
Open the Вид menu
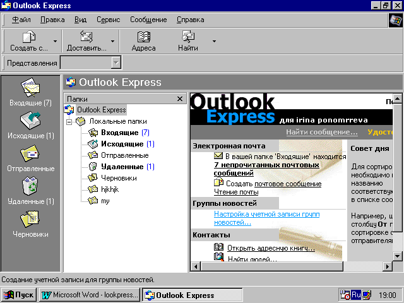[x=81, y=20]
